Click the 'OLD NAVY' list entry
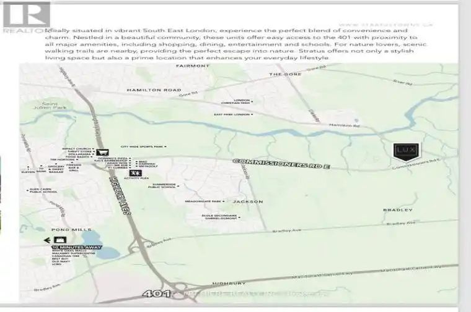This screenshot has width=471, height=312. pyautogui.click(x=61, y=261)
